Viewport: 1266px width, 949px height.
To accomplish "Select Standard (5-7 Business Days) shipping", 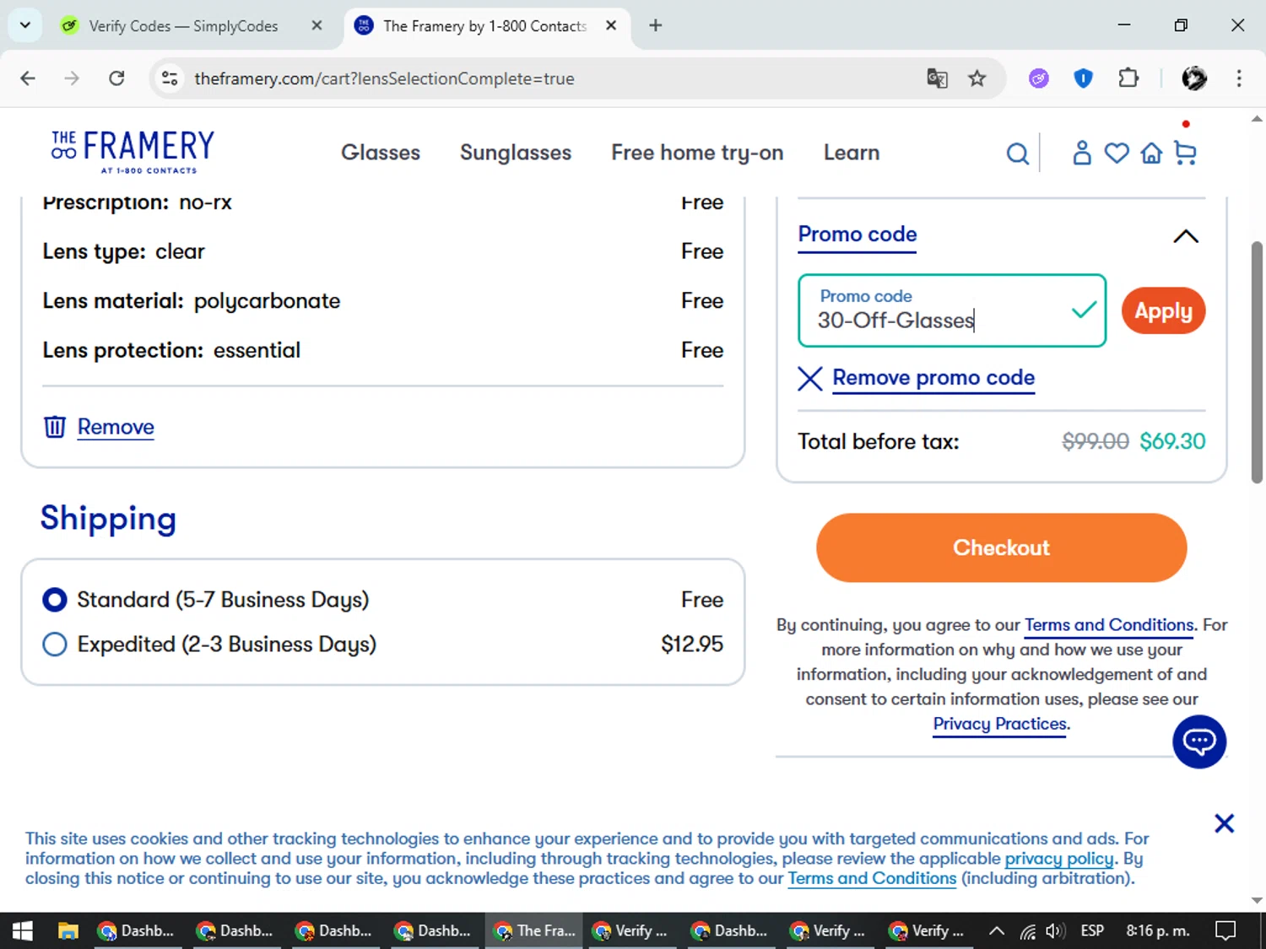I will click(55, 600).
